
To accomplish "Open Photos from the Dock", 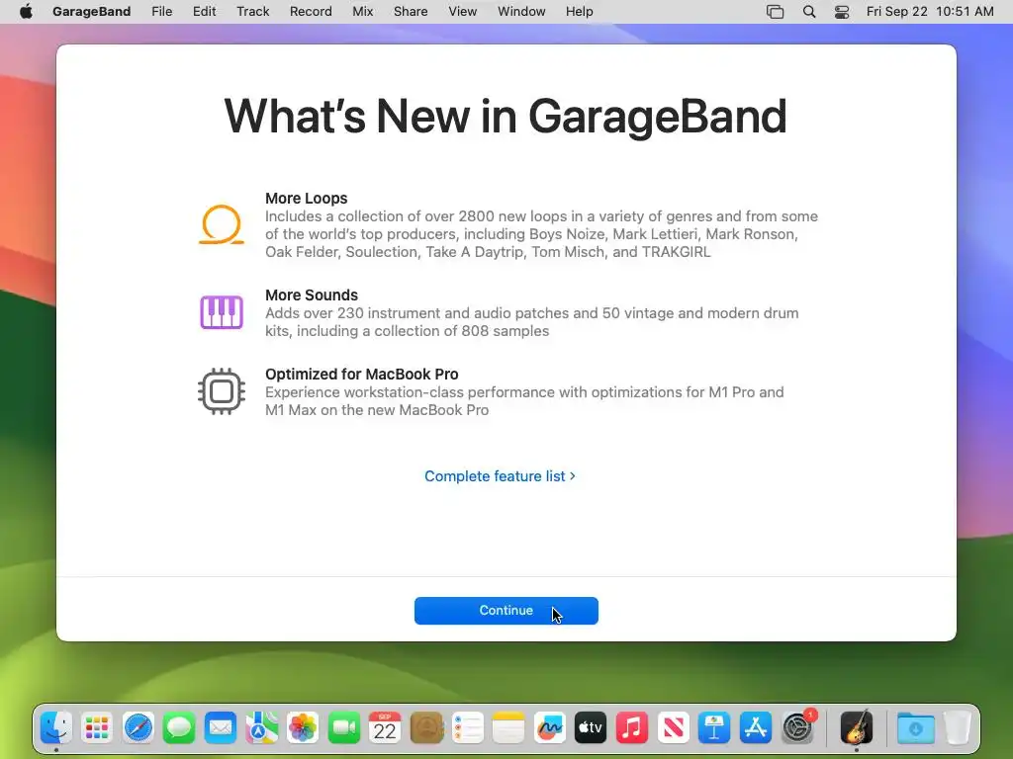I will 303,728.
